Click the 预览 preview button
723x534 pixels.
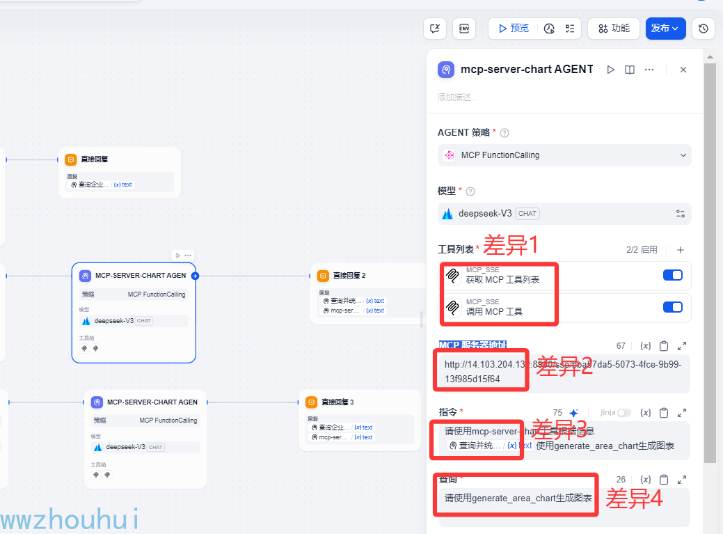coord(514,29)
